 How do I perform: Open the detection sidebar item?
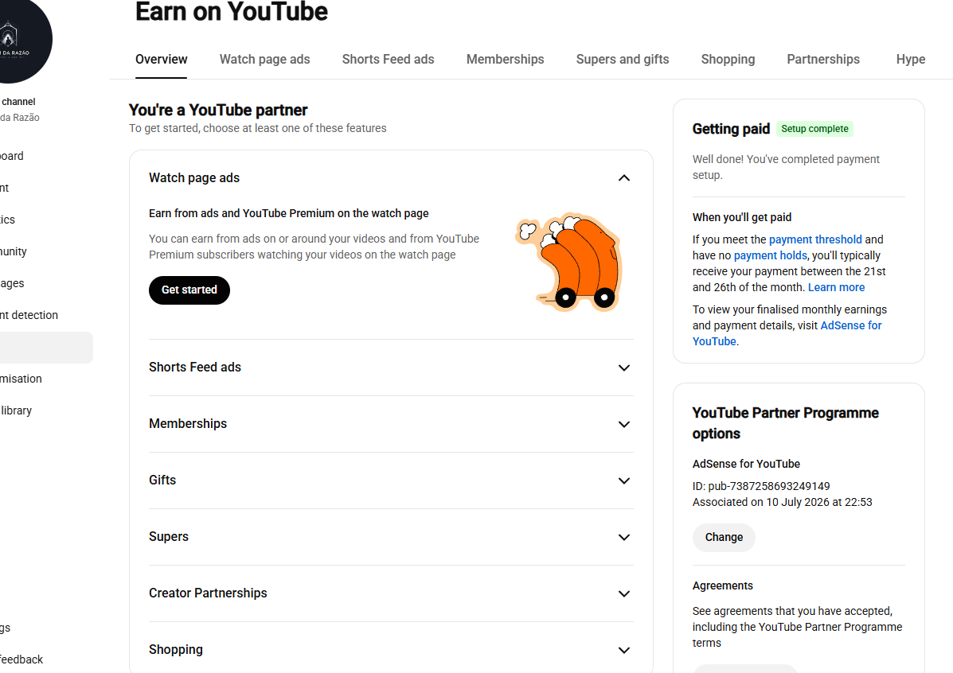(29, 315)
